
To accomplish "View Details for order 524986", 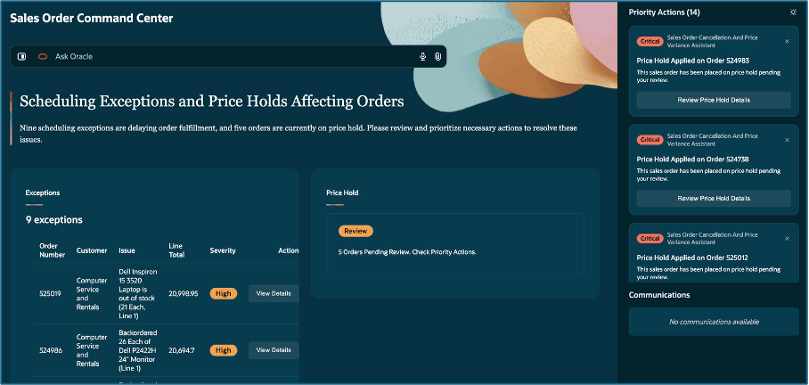I will point(274,350).
